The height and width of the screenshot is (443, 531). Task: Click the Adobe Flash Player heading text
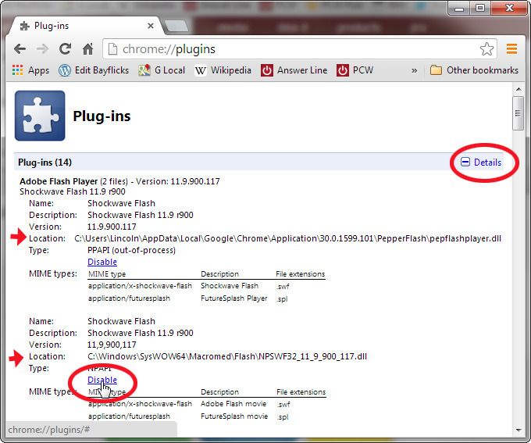click(x=59, y=181)
